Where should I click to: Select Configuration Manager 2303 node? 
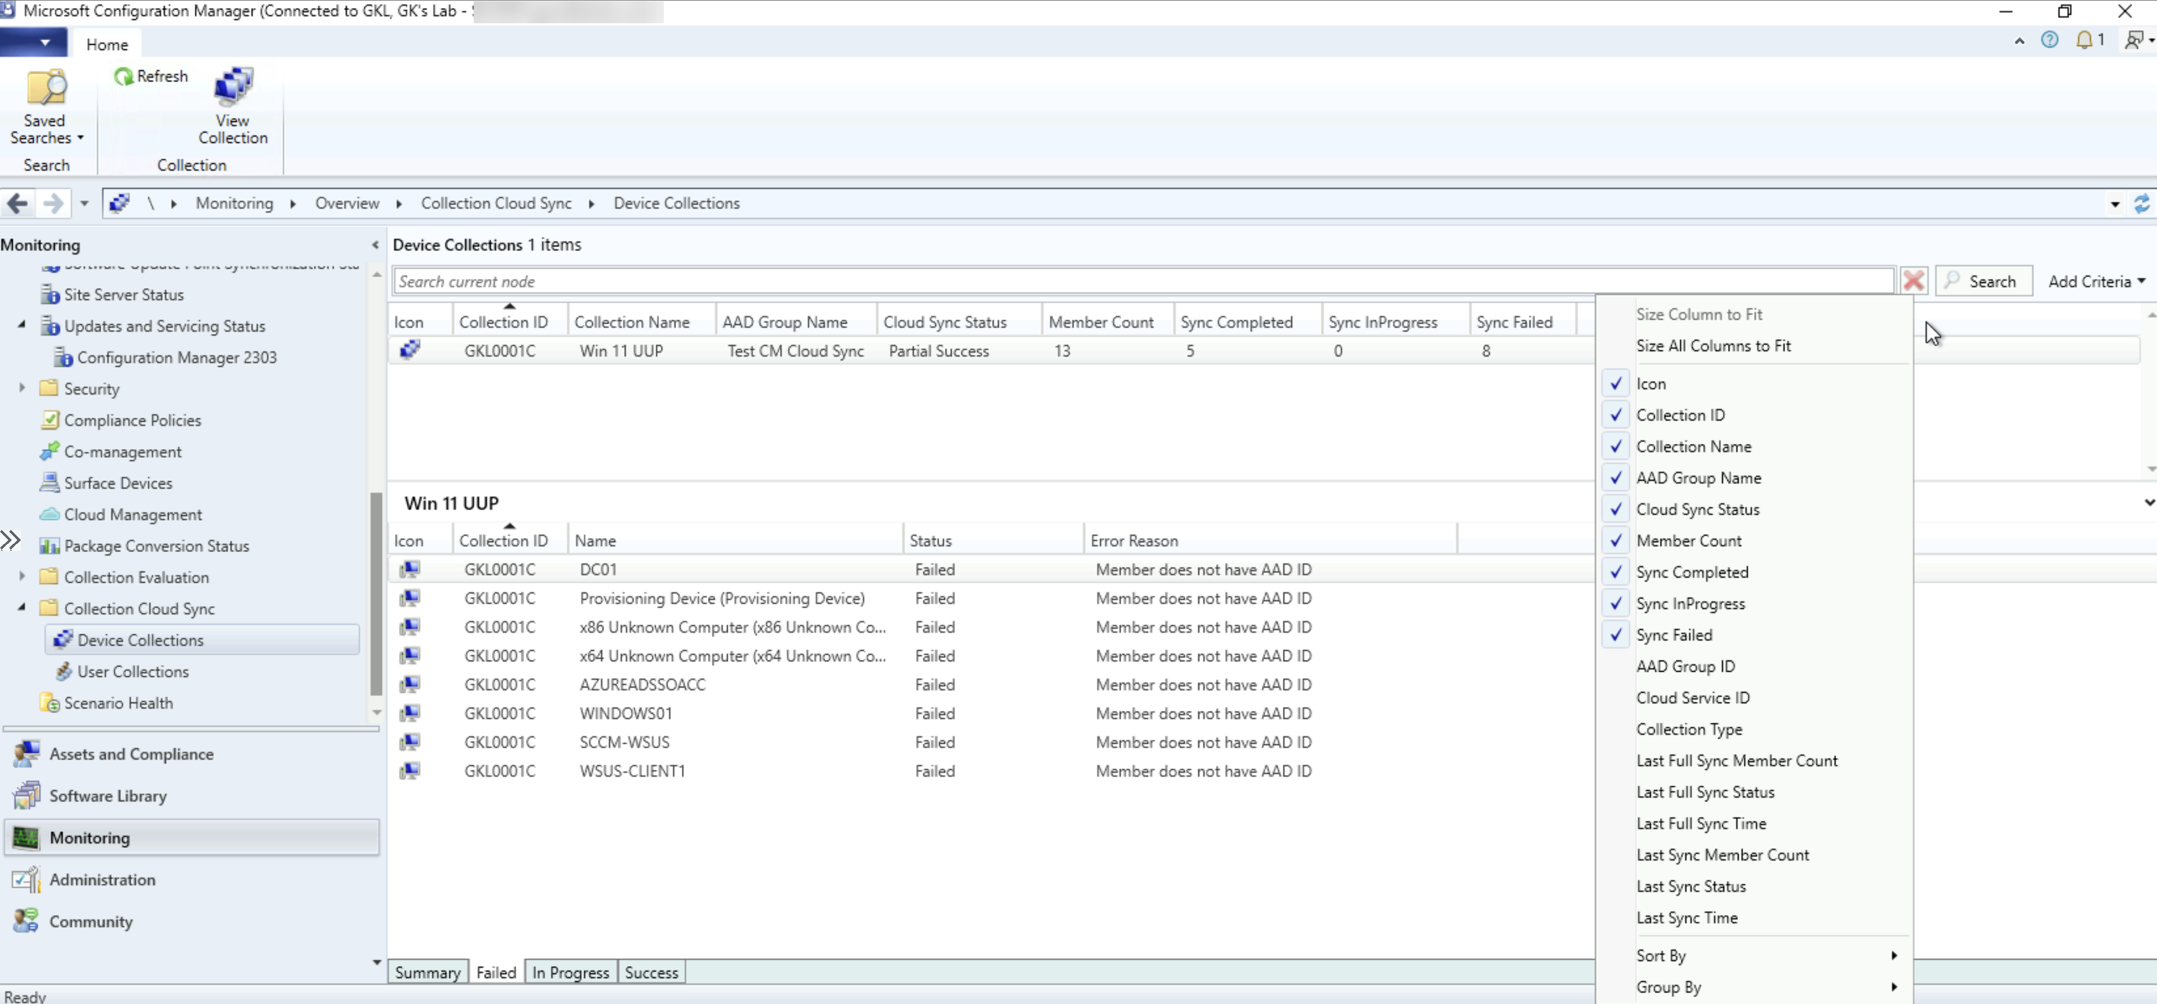coord(177,357)
